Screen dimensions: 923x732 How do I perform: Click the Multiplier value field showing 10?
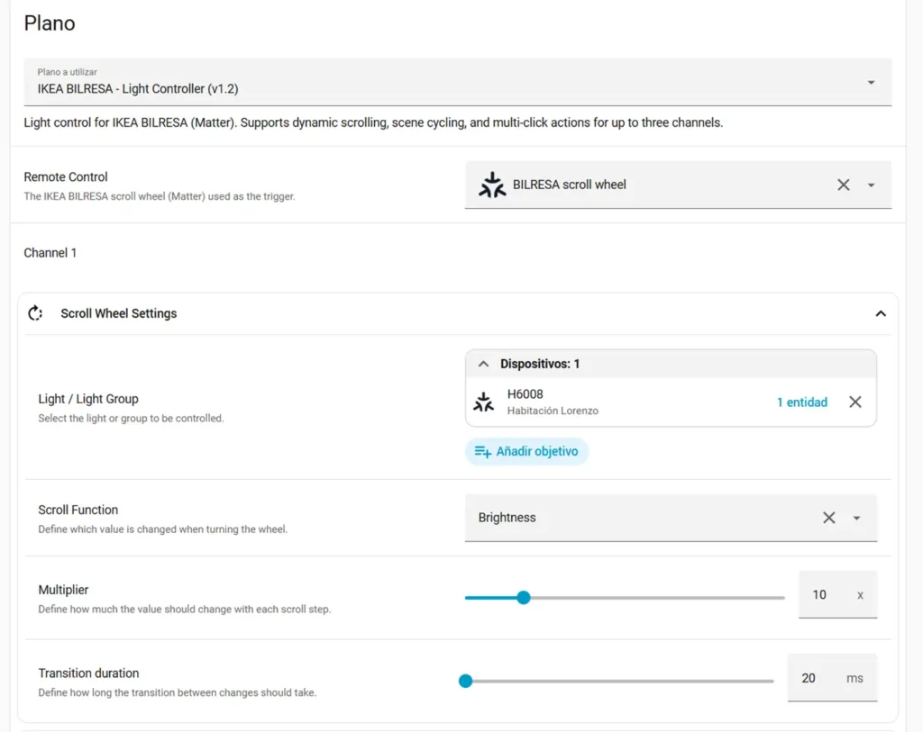(x=837, y=594)
